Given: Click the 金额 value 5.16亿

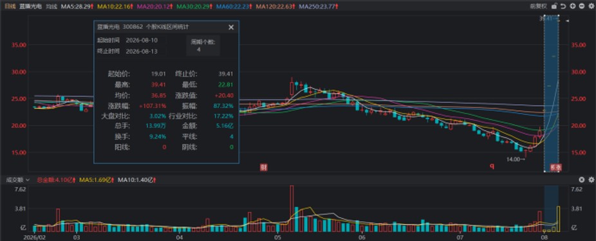Looking at the screenshot, I should coord(224,126).
